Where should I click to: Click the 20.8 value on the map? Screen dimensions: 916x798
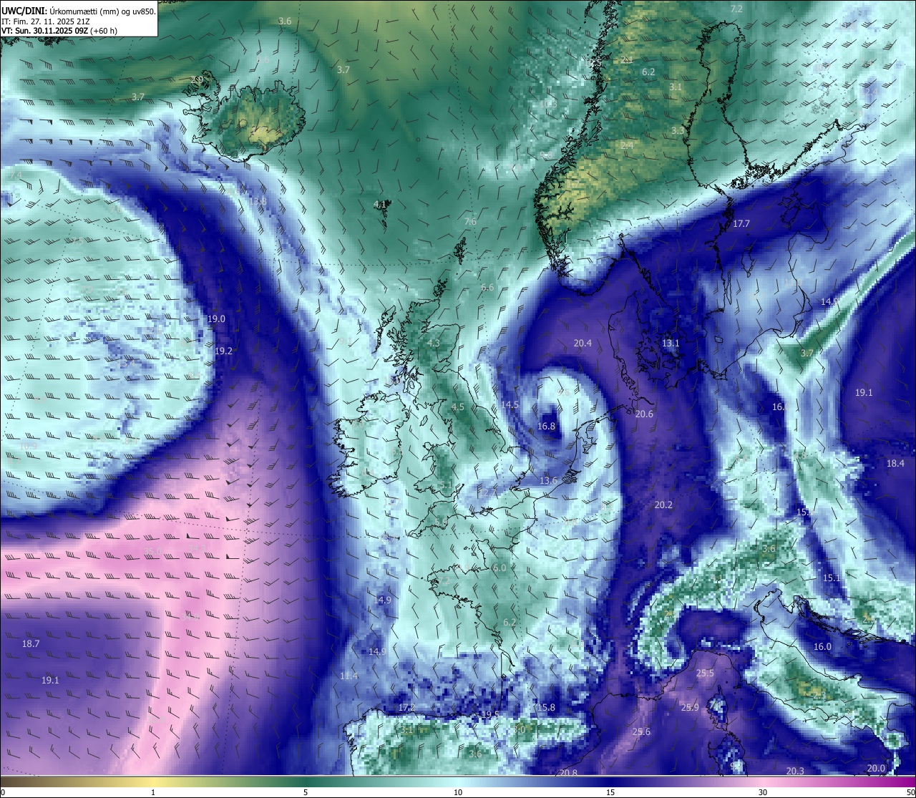tap(568, 773)
